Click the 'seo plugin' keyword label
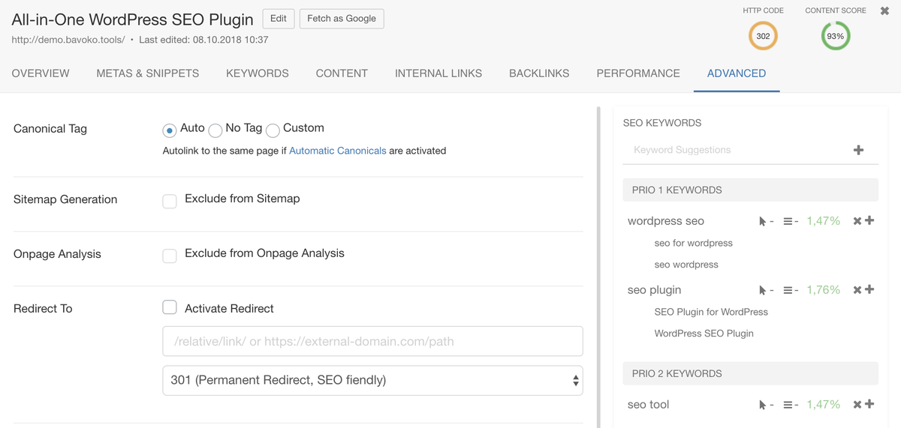The width and height of the screenshot is (901, 428). click(x=655, y=290)
